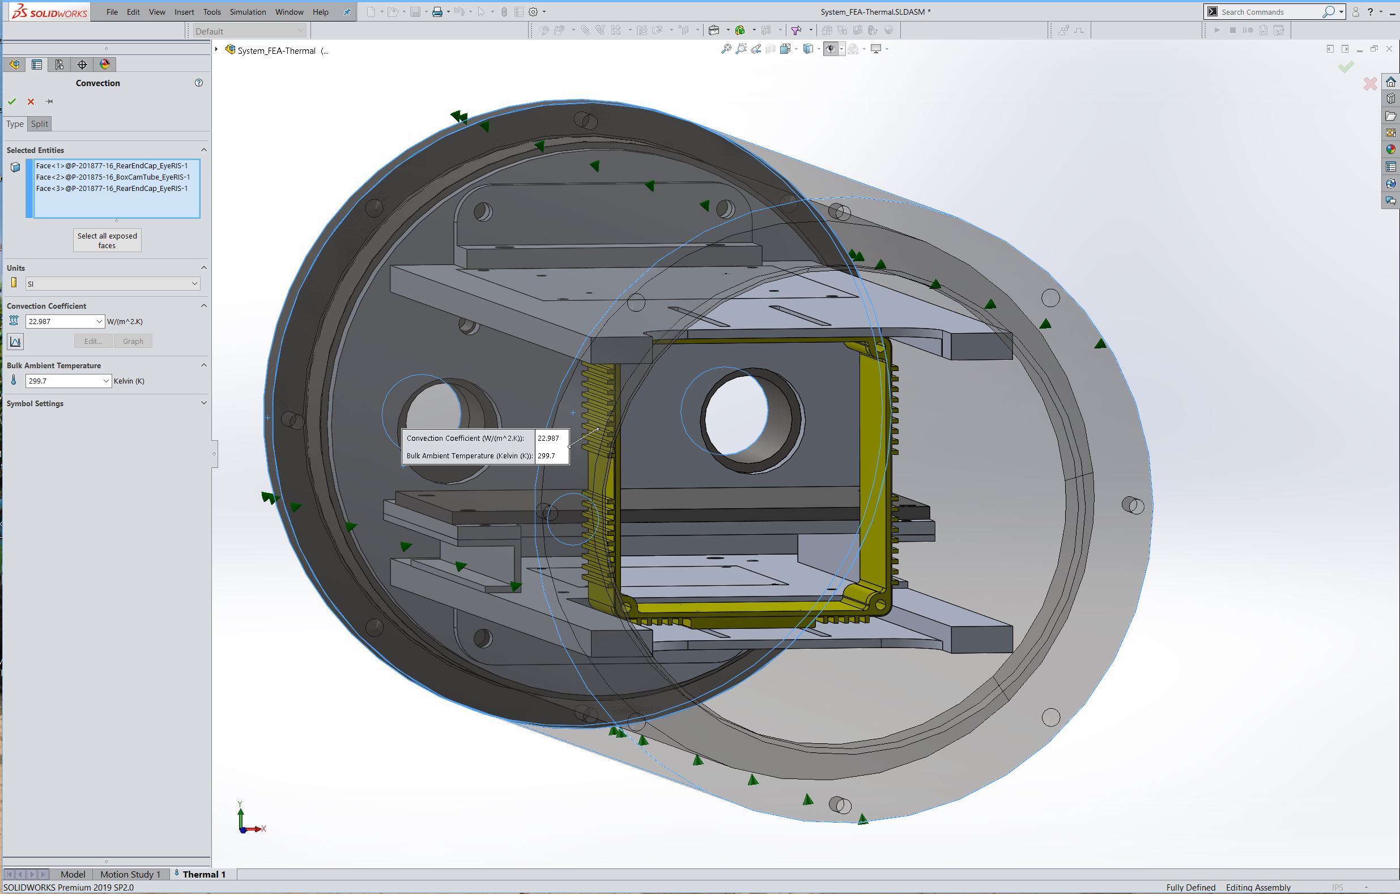Accept the Convection settings with green checkmark
This screenshot has height=894, width=1400.
(x=12, y=102)
